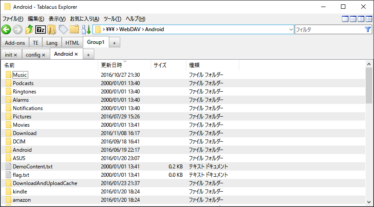Close the init tab

pyautogui.click(x=15, y=55)
